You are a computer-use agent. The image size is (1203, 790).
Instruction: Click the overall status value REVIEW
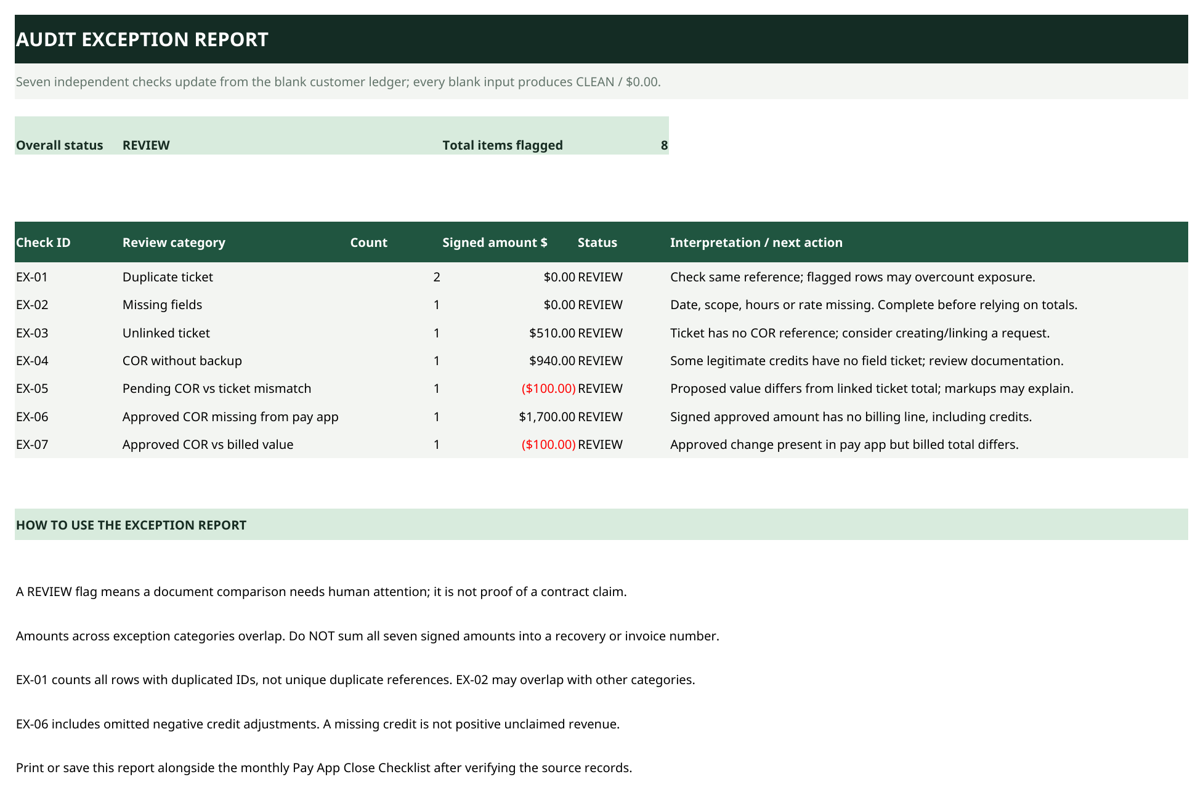146,145
